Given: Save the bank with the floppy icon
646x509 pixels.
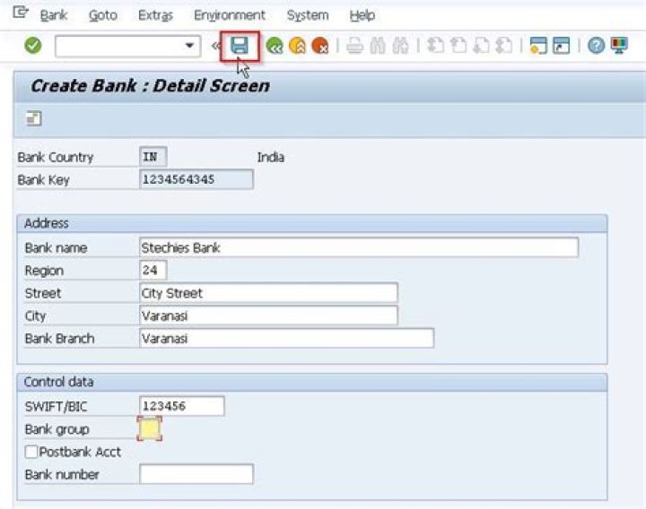Looking at the screenshot, I should click(240, 46).
